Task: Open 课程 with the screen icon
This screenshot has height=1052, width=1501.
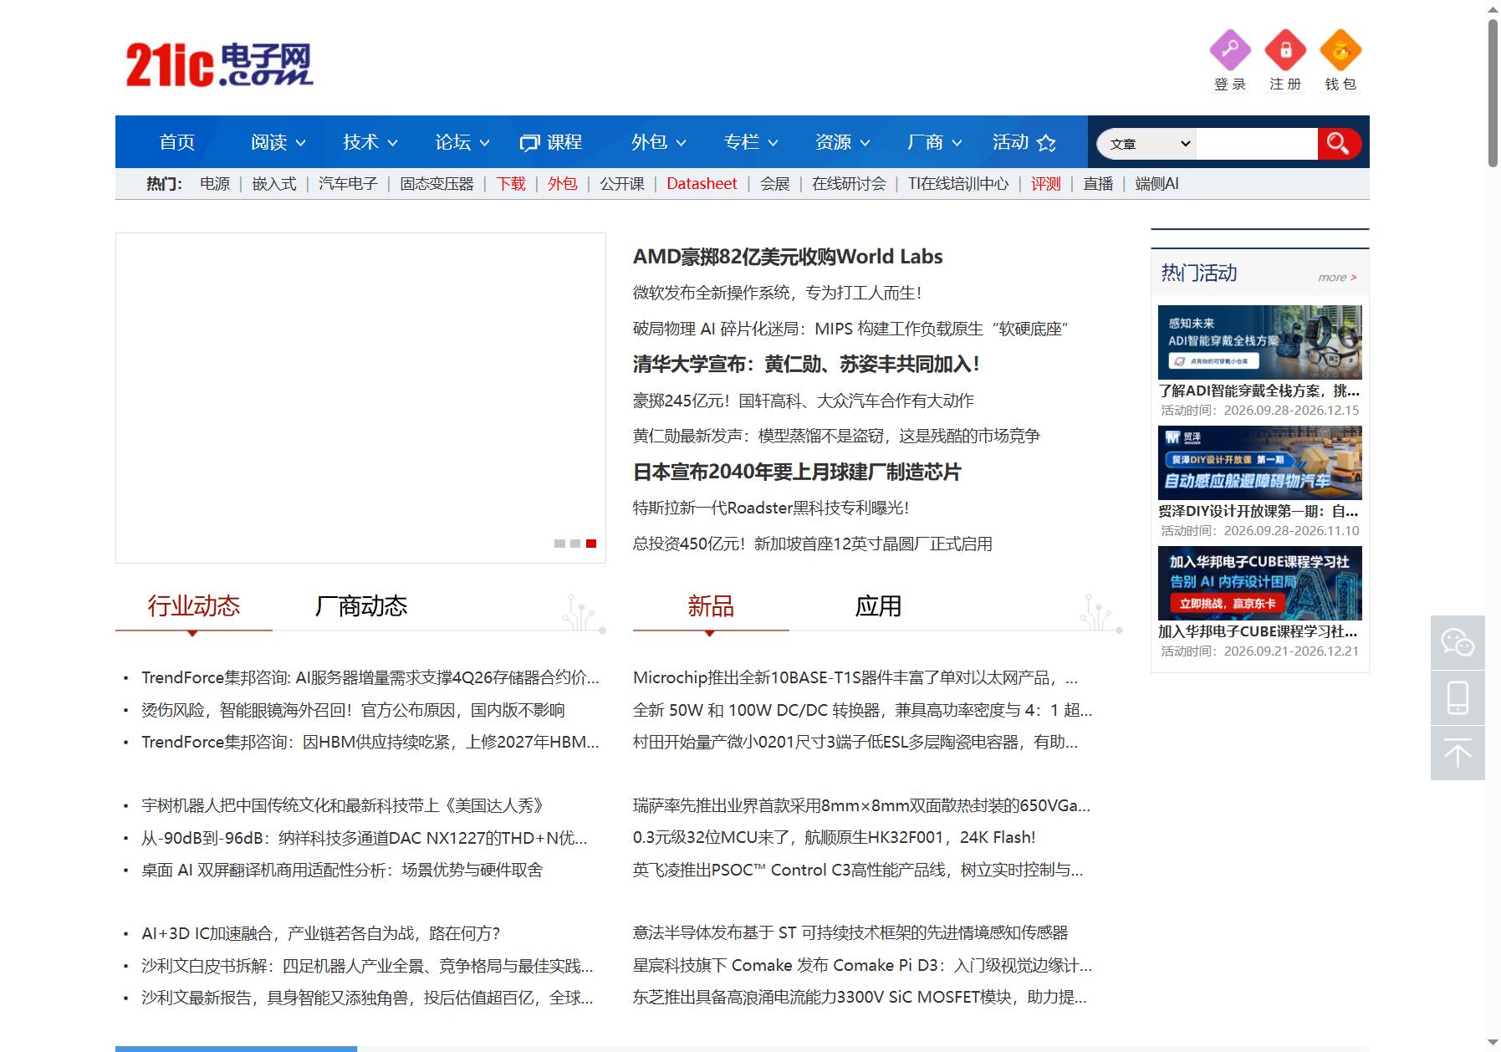Action: (x=550, y=142)
